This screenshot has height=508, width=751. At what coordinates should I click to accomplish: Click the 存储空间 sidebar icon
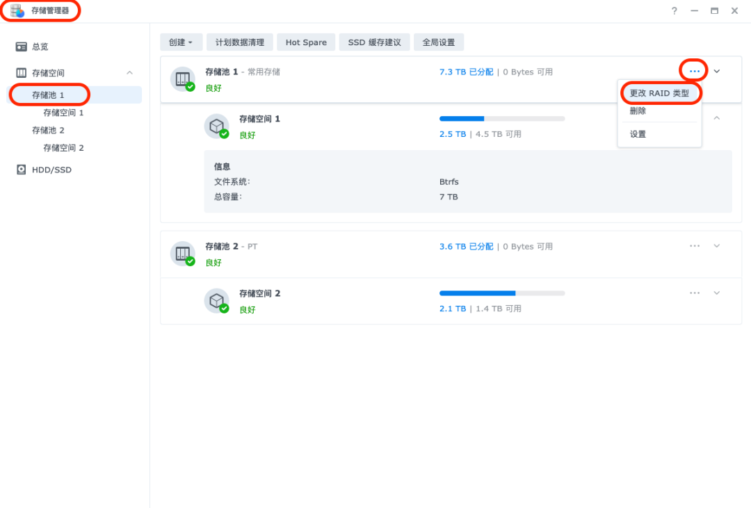tap(22, 73)
